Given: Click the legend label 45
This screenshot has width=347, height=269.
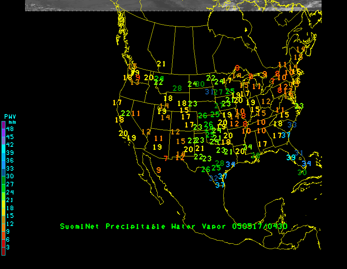Looking at the screenshot, I should coord(10,137).
